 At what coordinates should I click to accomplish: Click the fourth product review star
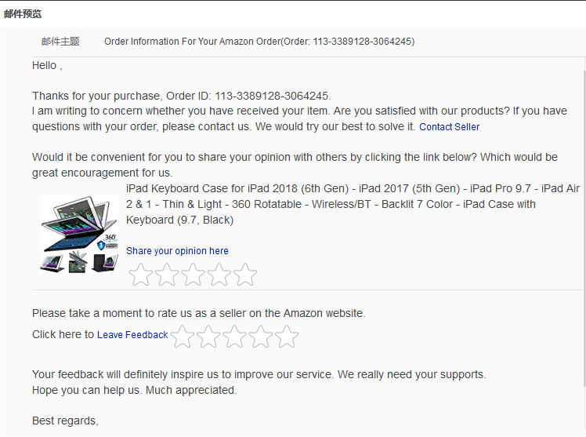coord(219,275)
